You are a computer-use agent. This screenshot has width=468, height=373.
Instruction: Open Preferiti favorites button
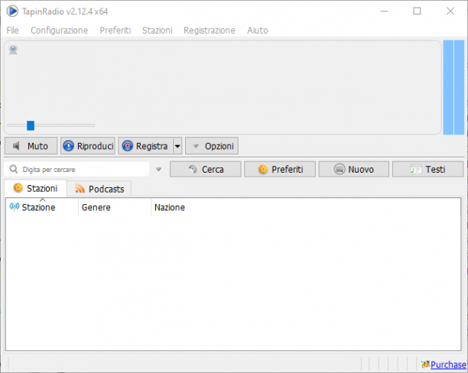click(280, 170)
